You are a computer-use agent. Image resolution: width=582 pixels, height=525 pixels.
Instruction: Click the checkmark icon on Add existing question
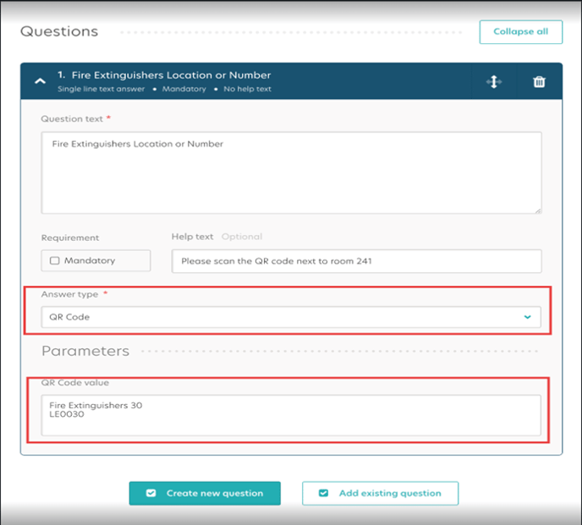point(323,494)
